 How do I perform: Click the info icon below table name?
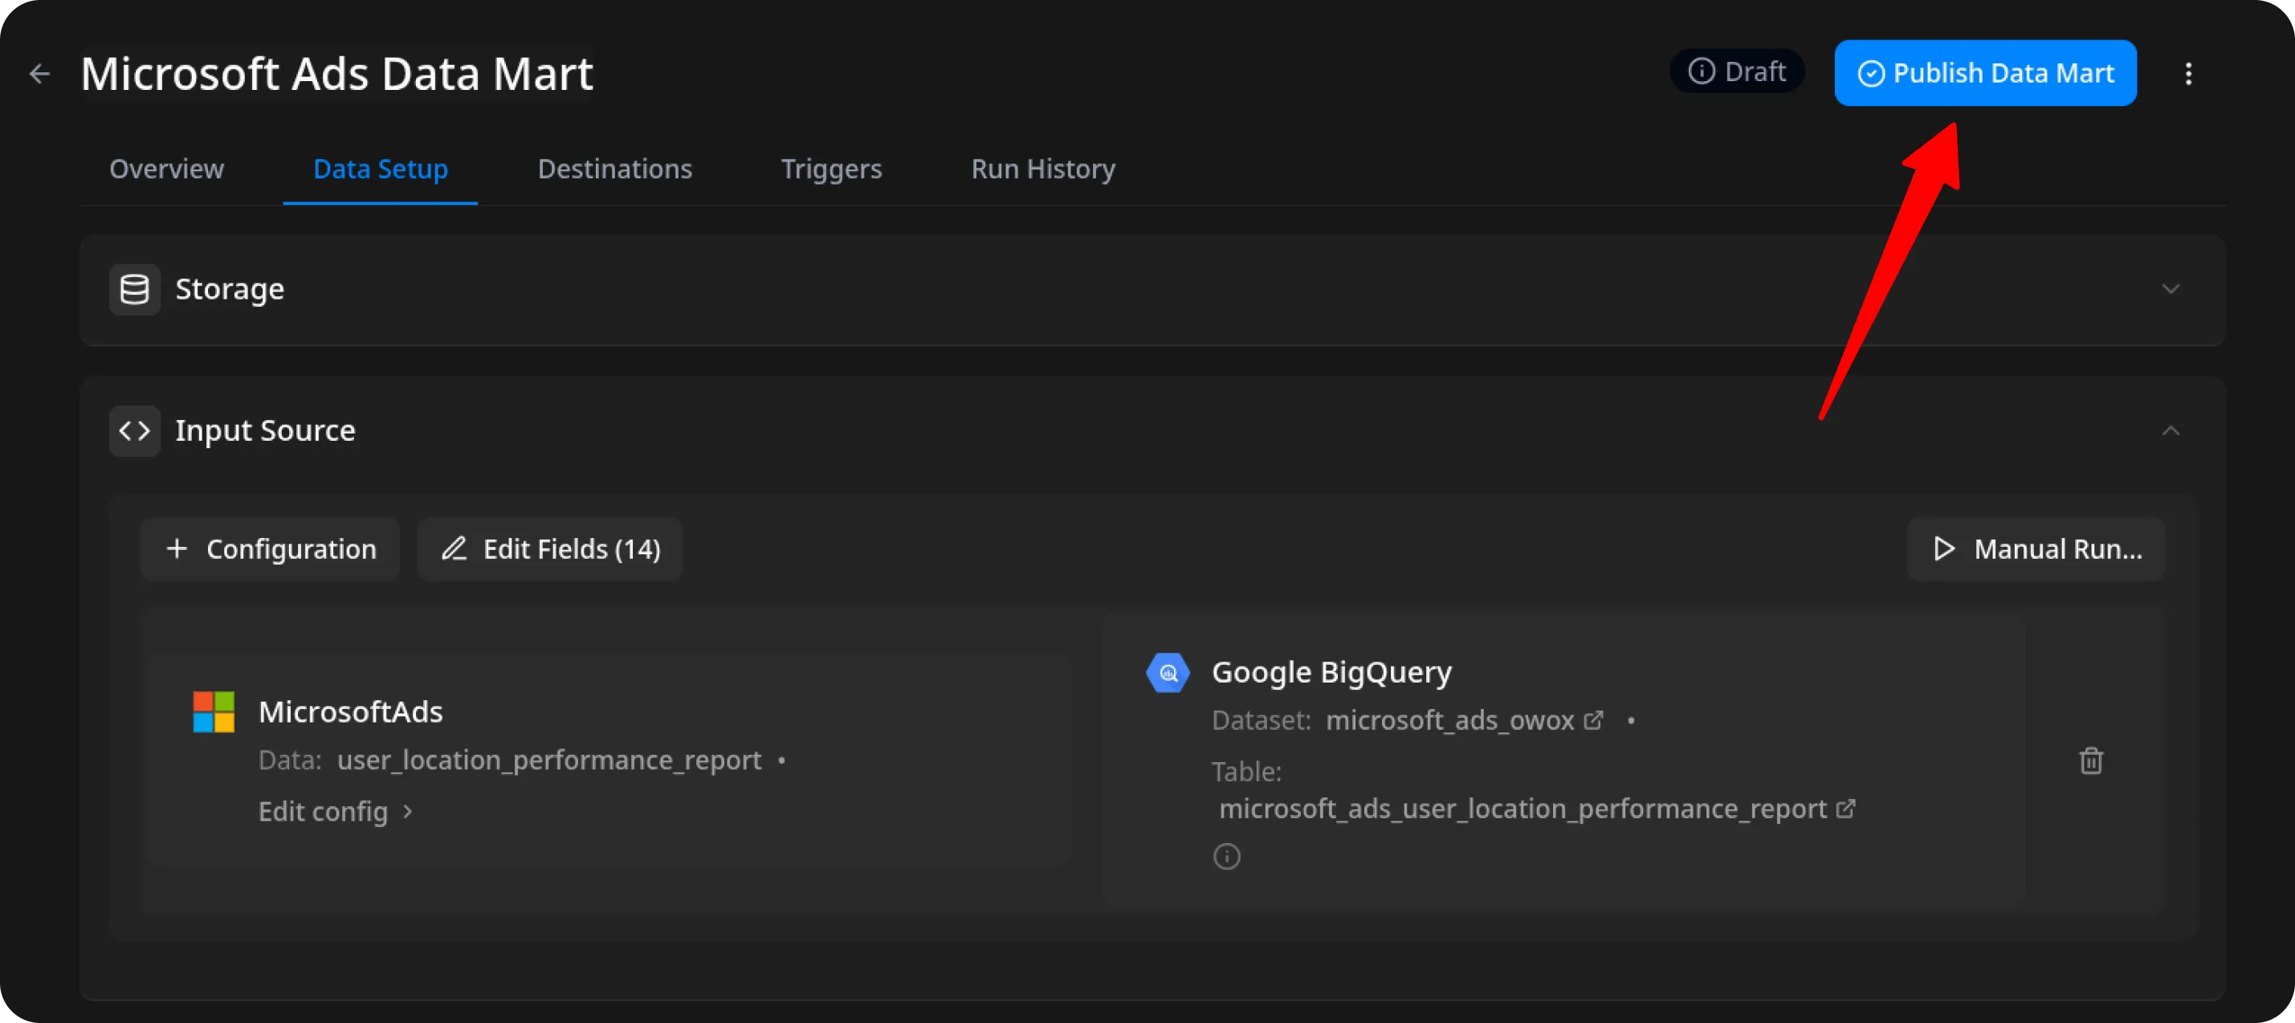tap(1227, 856)
